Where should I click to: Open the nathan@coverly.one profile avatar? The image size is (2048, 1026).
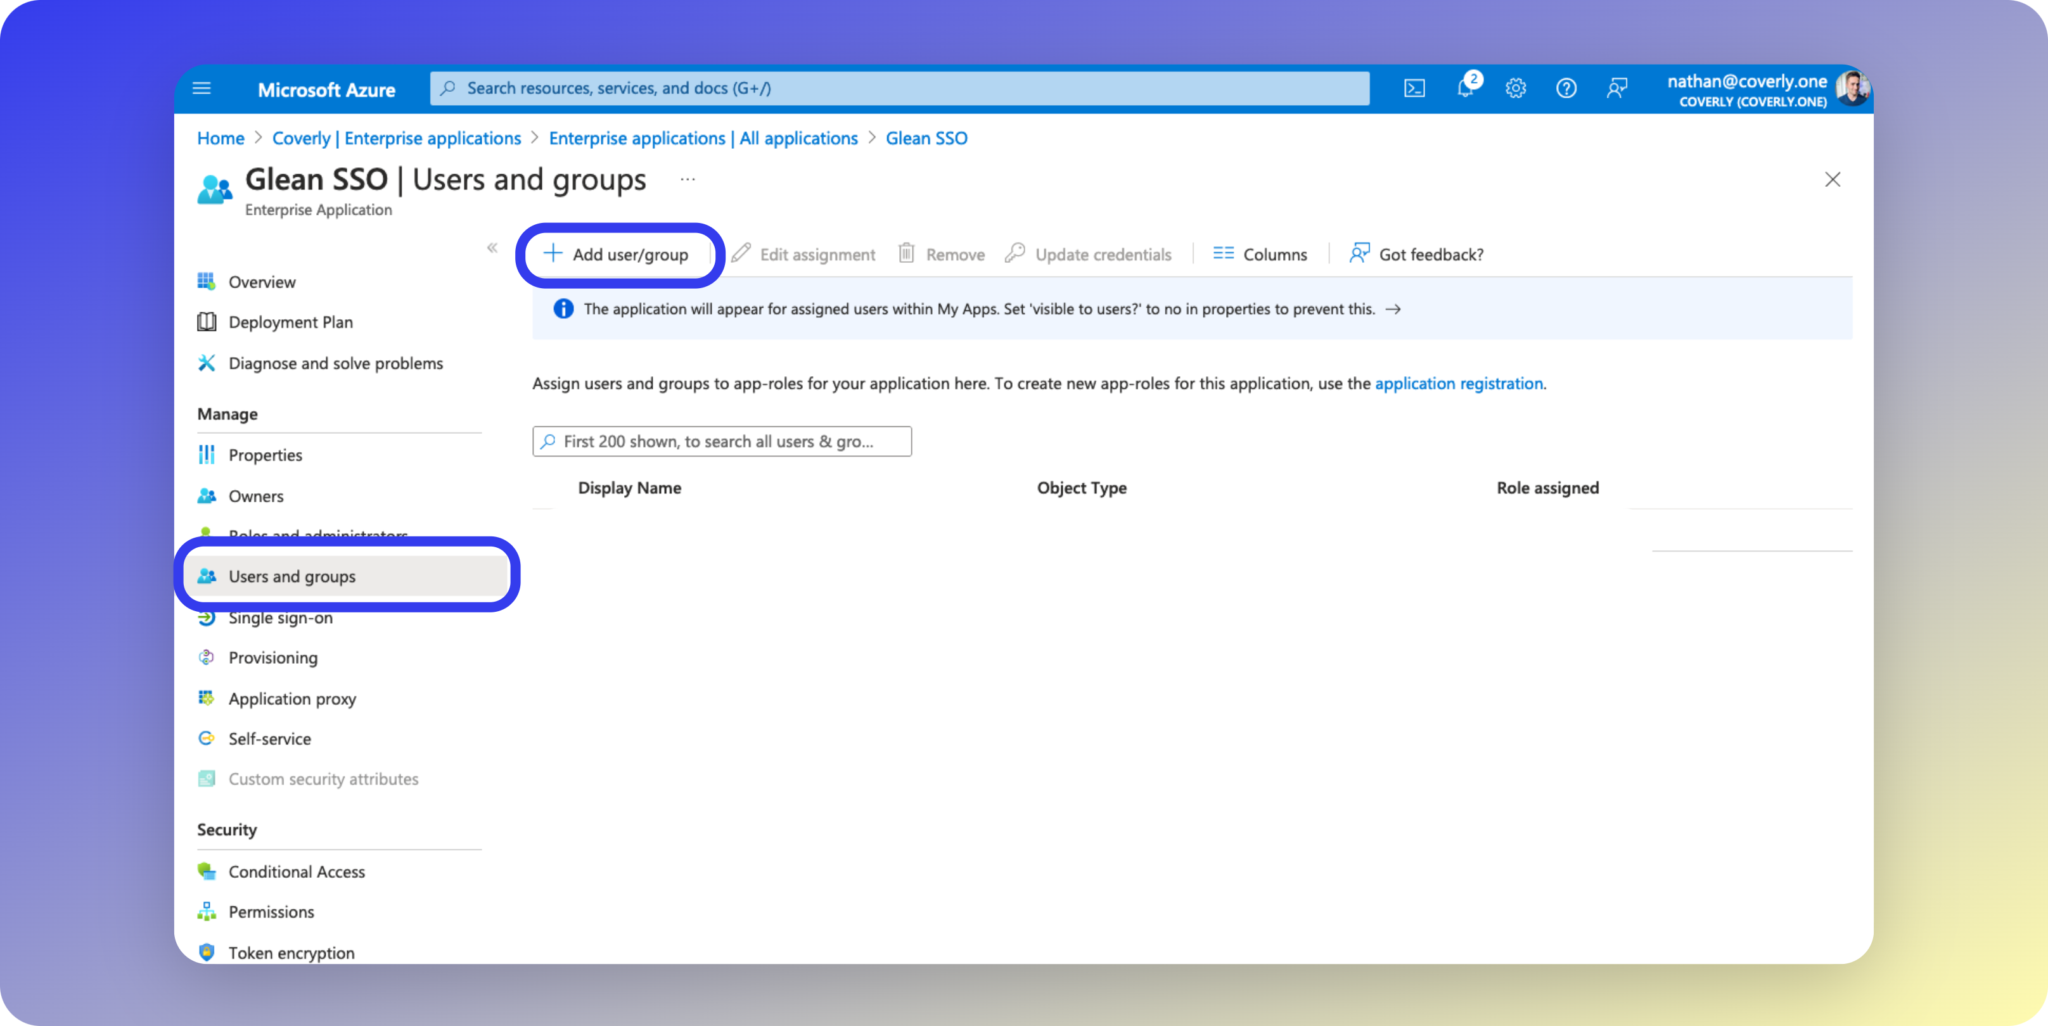click(1852, 88)
